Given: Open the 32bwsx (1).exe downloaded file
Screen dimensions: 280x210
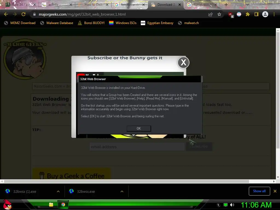Looking at the screenshot, I should [x=25, y=191].
